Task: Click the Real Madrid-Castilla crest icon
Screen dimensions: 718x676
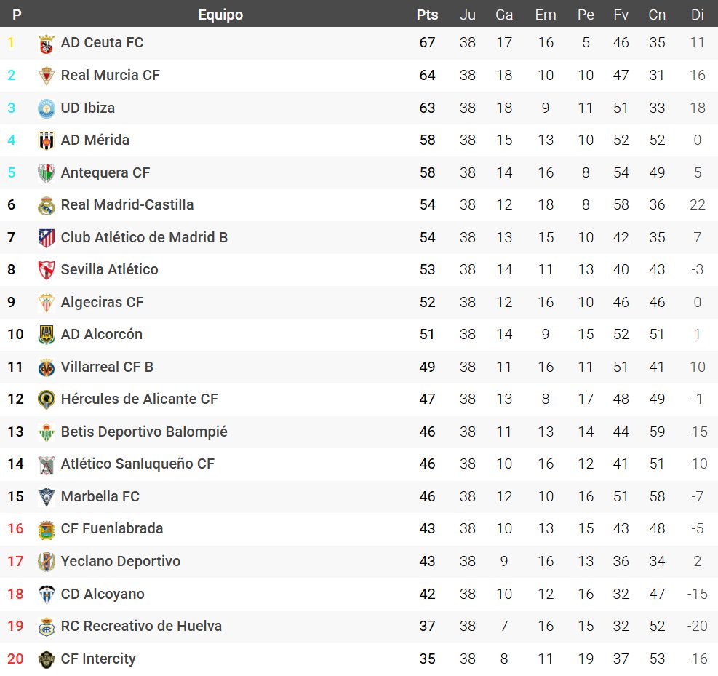Action: (47, 205)
